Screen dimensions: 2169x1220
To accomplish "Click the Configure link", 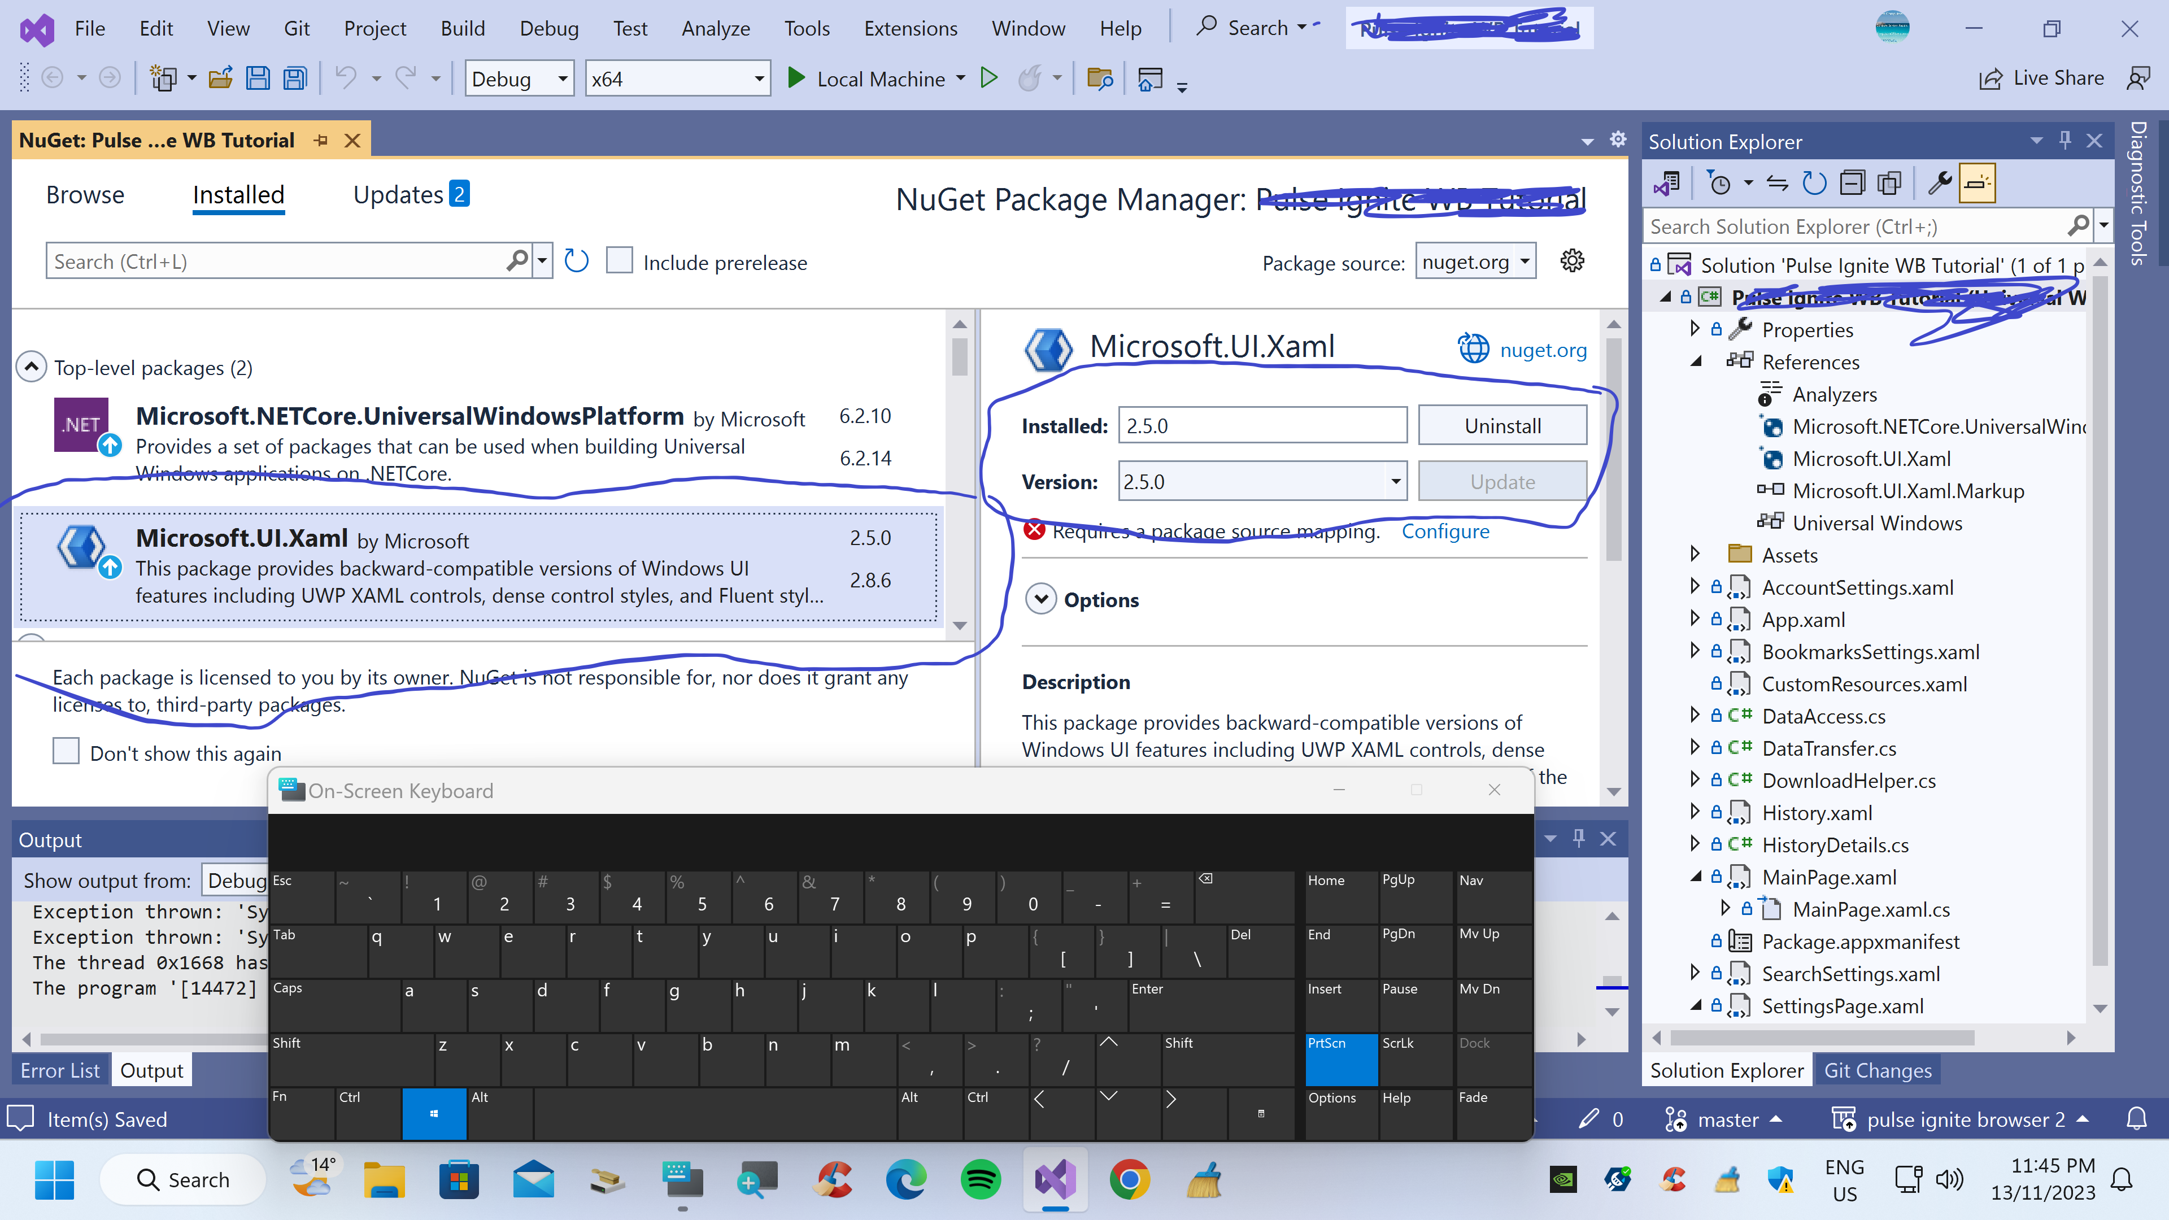I will (1445, 531).
